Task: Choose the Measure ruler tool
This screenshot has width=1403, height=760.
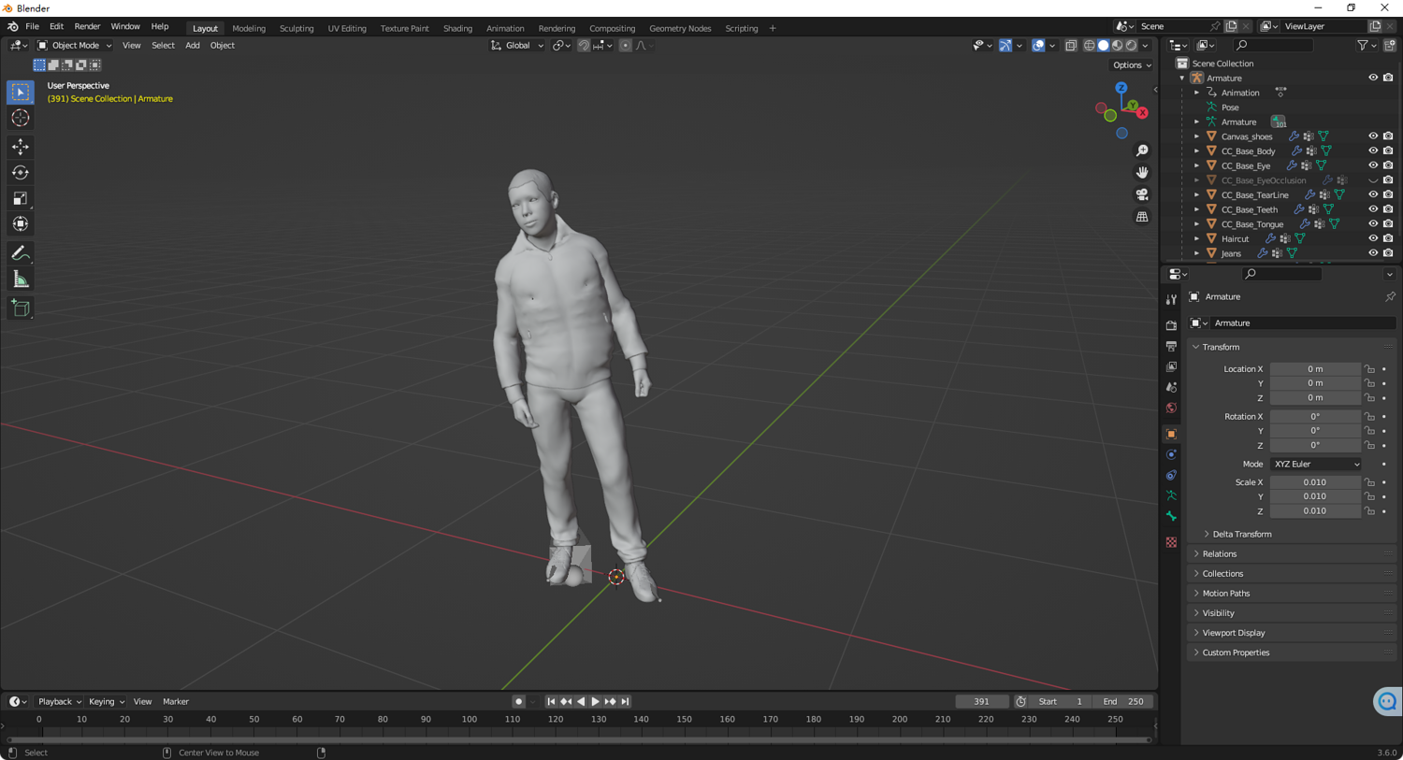Action: pos(21,280)
